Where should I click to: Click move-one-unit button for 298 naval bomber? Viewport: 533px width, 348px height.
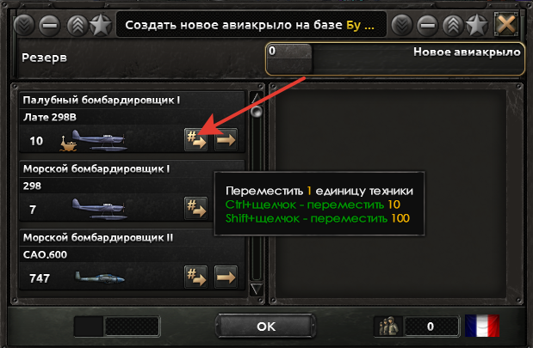click(x=195, y=208)
